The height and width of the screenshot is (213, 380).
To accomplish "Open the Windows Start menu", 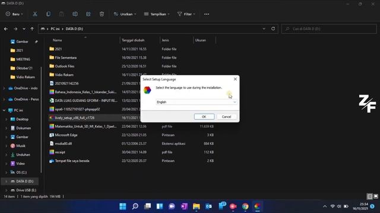I will pyautogui.click(x=123, y=206).
